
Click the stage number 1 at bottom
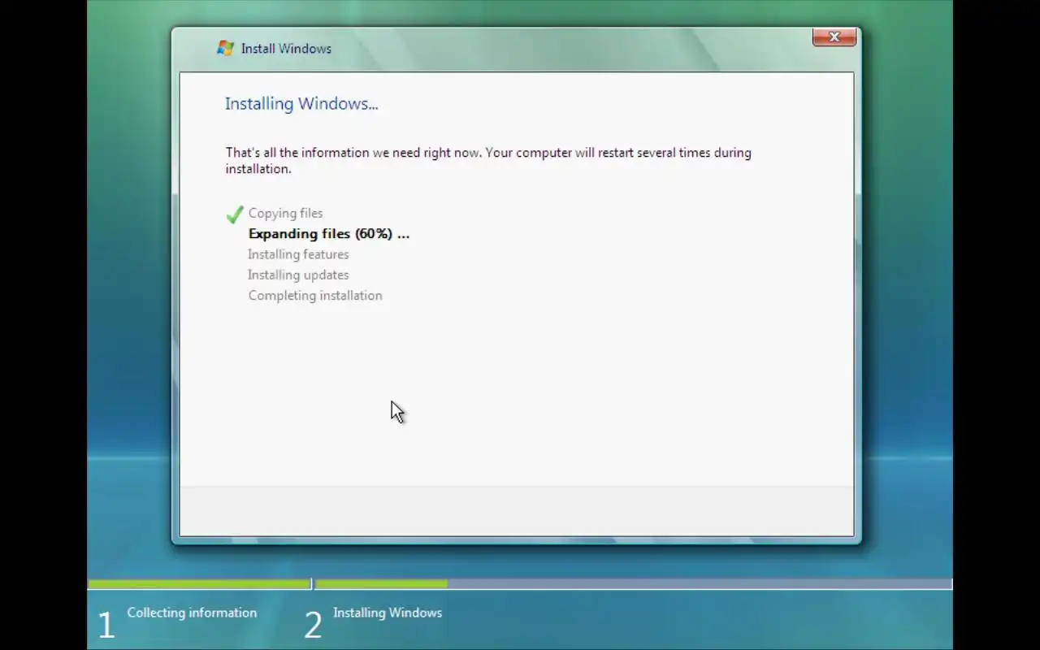point(106,626)
